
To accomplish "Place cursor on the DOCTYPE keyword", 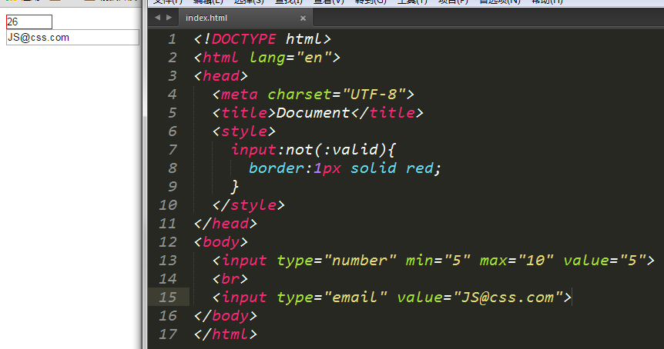I will [x=243, y=39].
